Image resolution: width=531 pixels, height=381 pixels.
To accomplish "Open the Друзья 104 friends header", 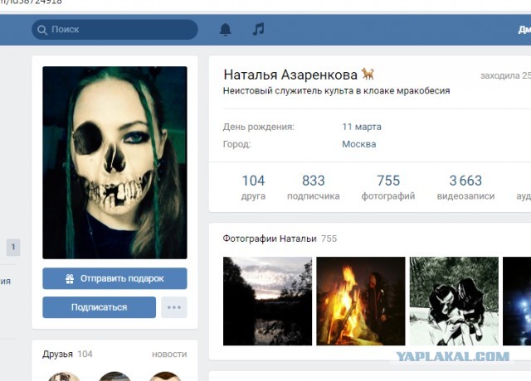I will 67,354.
